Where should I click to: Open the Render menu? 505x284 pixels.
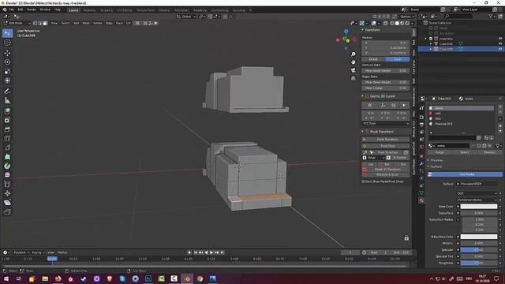32,9
